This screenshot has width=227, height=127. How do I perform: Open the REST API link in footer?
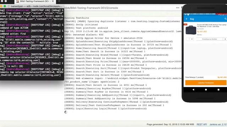[202, 124]
